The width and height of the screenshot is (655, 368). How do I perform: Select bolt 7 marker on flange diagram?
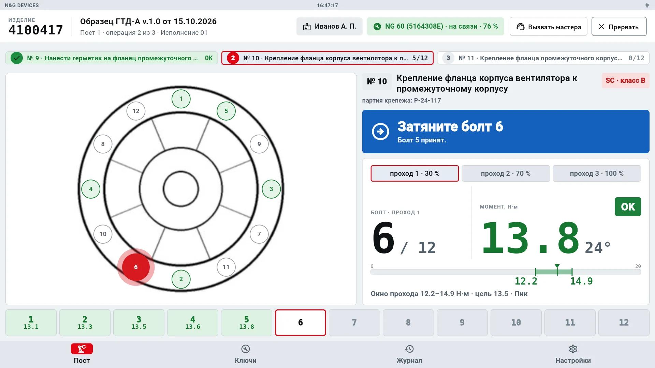tap(259, 234)
